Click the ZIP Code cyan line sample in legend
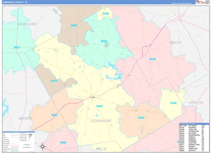The width and height of the screenshot is (211, 153). (14, 138)
